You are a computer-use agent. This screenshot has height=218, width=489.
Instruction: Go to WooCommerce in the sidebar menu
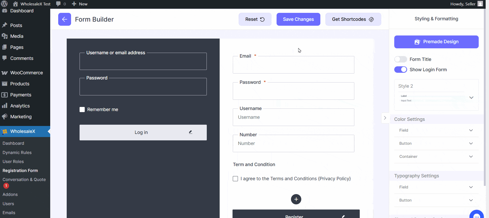(26, 73)
